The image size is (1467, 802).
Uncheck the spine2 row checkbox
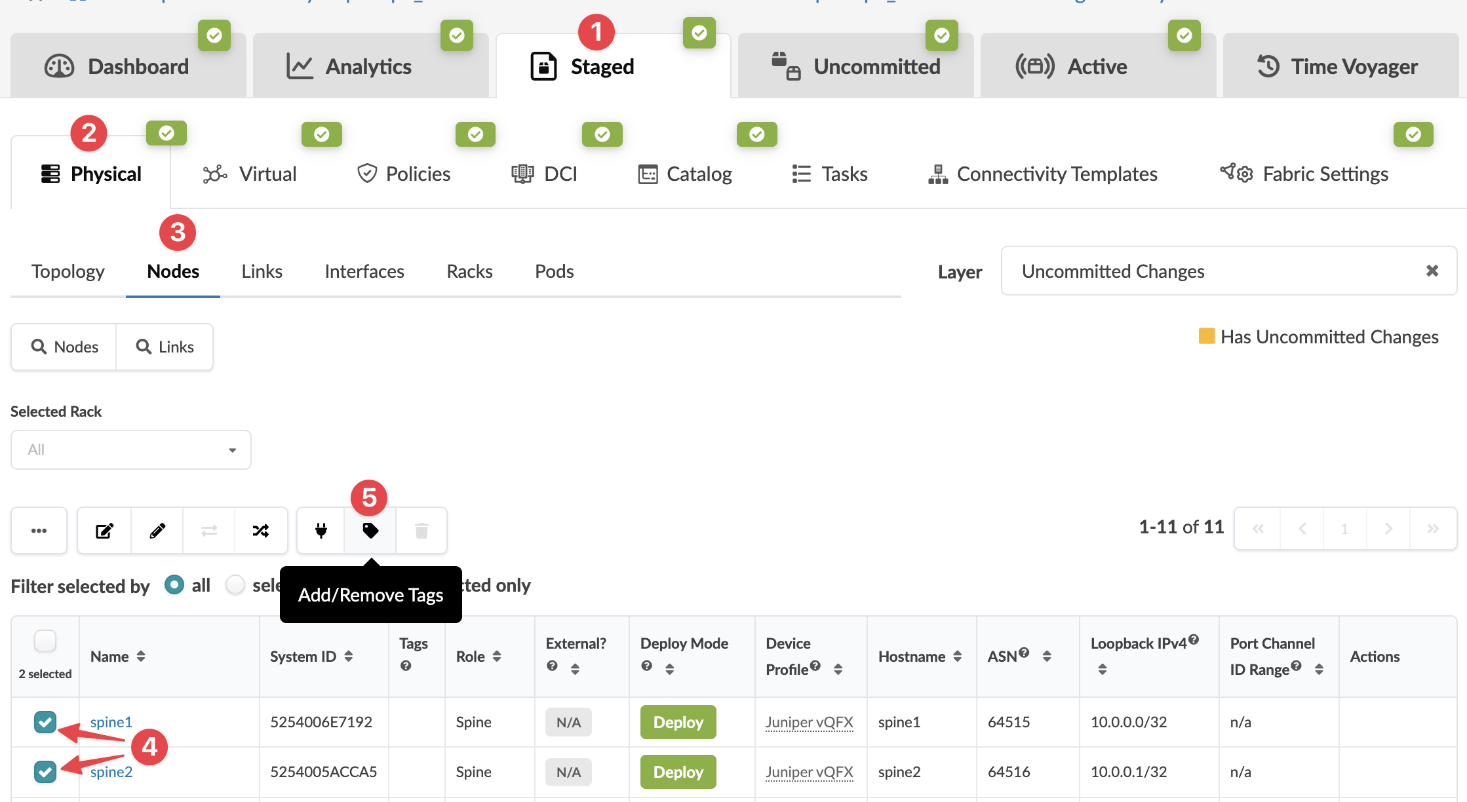tap(45, 771)
